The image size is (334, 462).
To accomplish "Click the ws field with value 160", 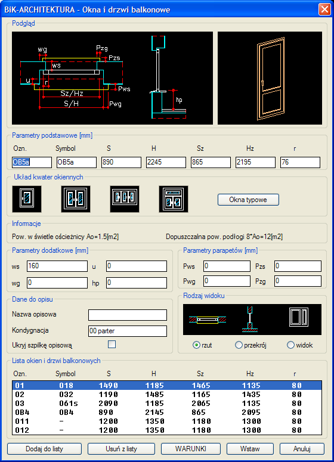I will pos(57,266).
